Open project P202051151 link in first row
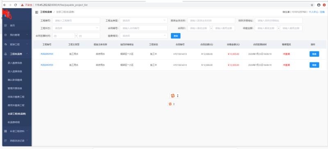 tap(47, 54)
